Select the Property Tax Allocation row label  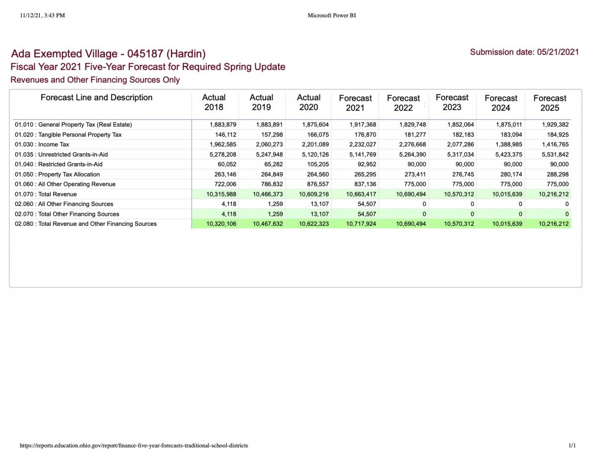tap(57, 174)
